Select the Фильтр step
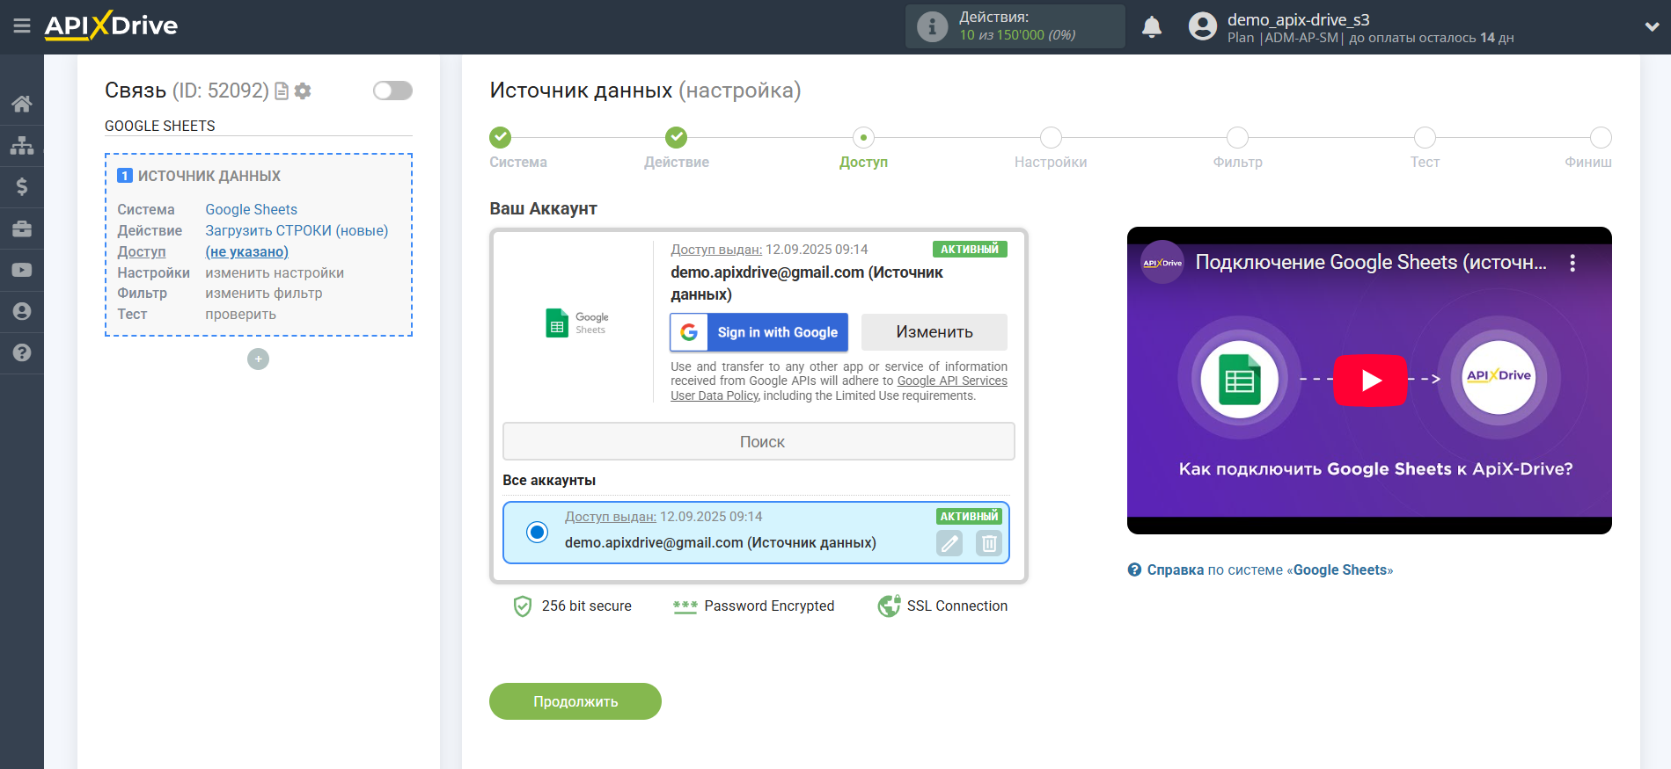Screen dimensions: 1671x769 tap(1237, 137)
